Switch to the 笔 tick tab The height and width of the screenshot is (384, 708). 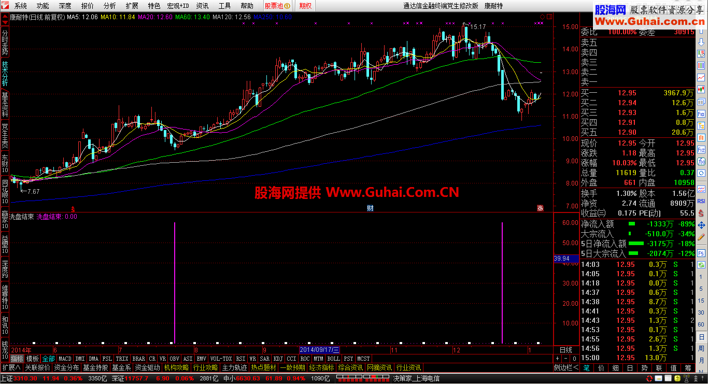587,367
